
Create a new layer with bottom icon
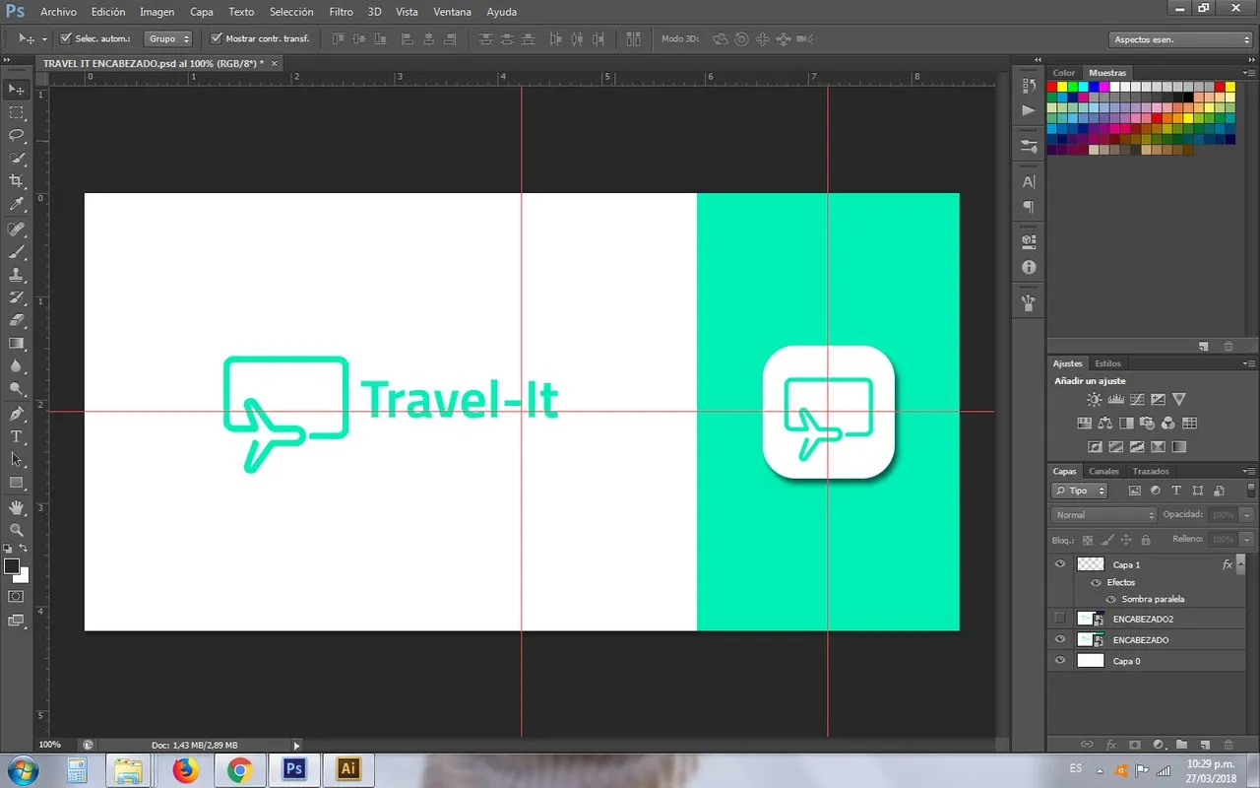point(1206,745)
